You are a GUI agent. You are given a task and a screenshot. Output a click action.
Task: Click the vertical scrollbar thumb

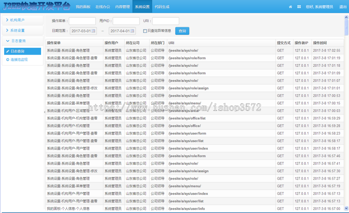346,27
